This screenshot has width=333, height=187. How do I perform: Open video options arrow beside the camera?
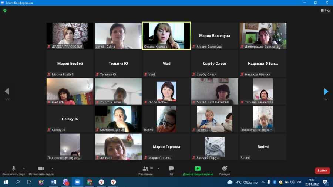(x=53, y=169)
